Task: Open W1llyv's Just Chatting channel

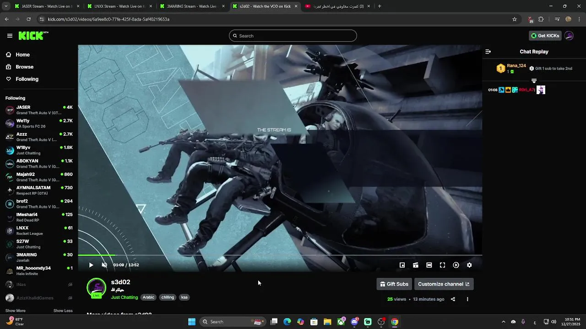Action: (39, 150)
